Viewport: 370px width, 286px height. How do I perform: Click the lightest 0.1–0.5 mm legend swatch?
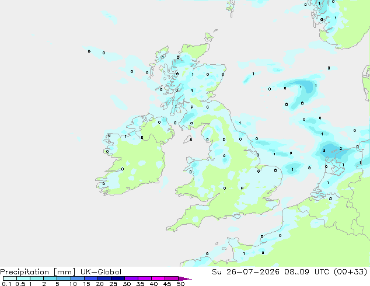click(10, 278)
